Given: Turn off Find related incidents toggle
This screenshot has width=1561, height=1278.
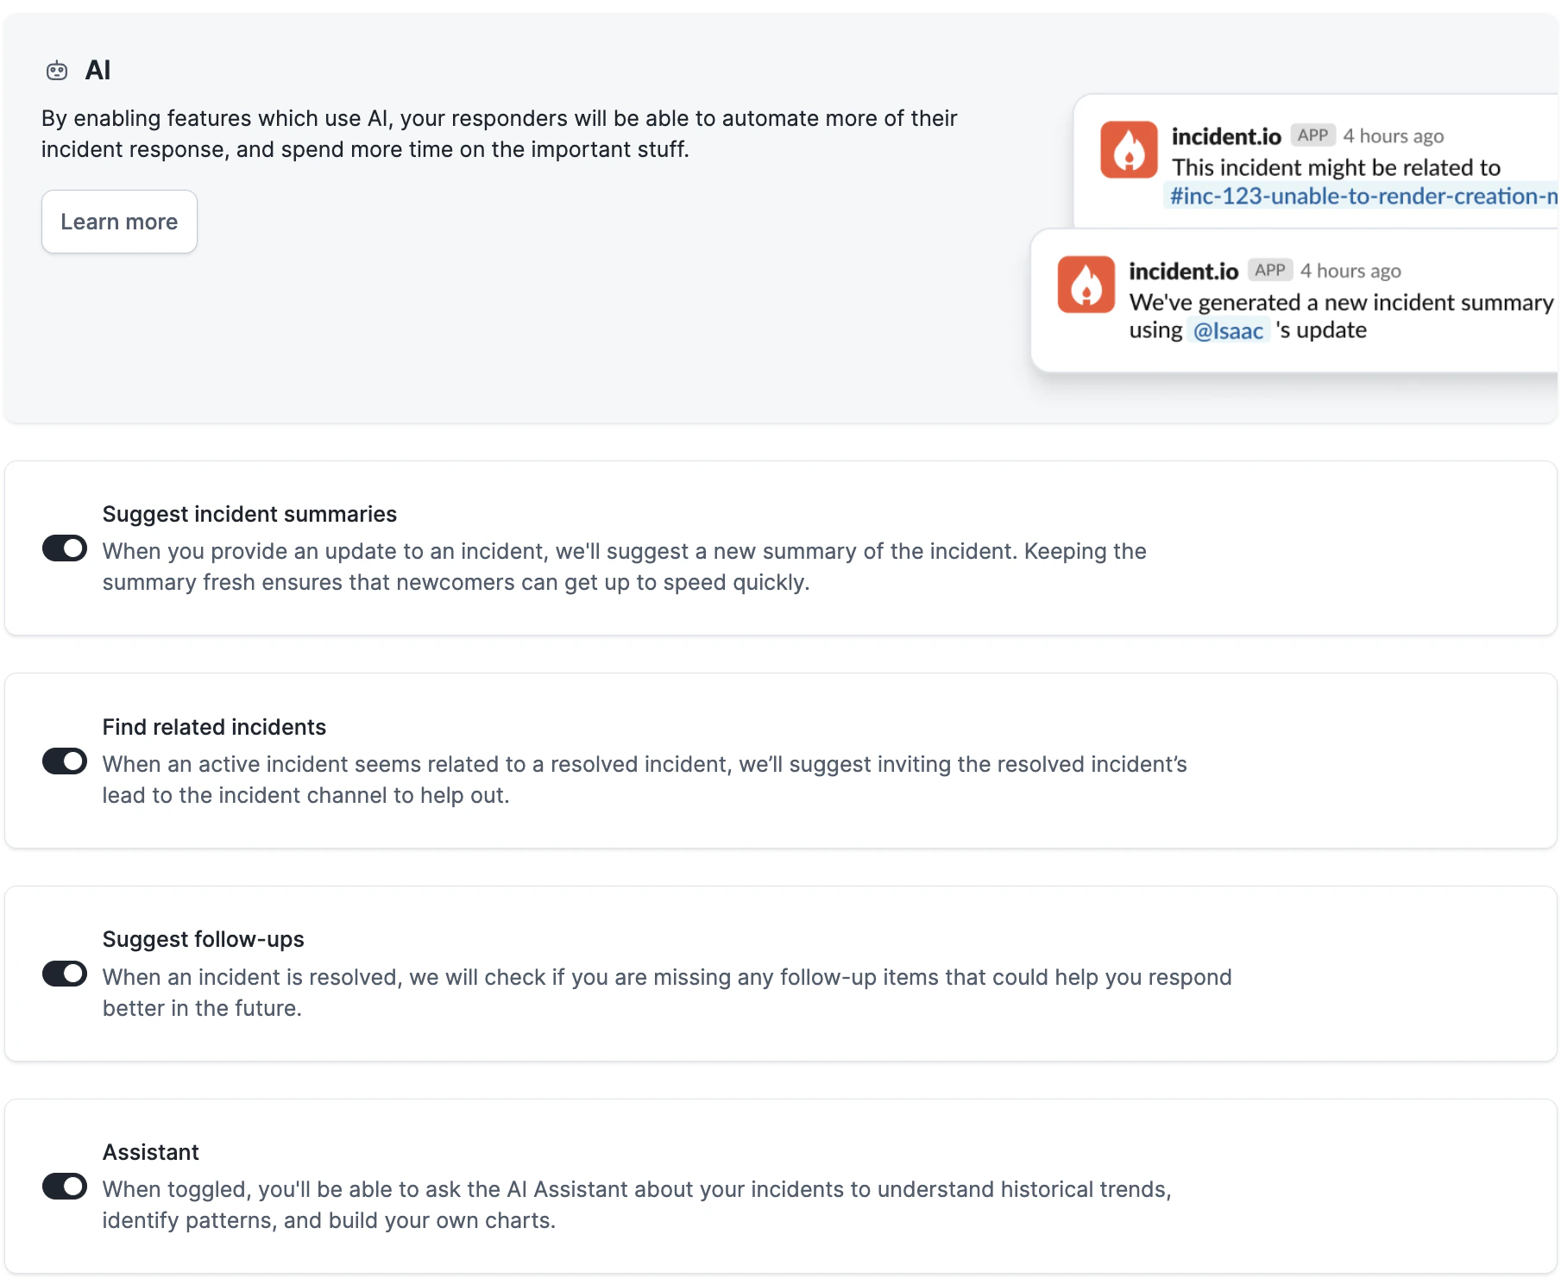Looking at the screenshot, I should [x=65, y=761].
